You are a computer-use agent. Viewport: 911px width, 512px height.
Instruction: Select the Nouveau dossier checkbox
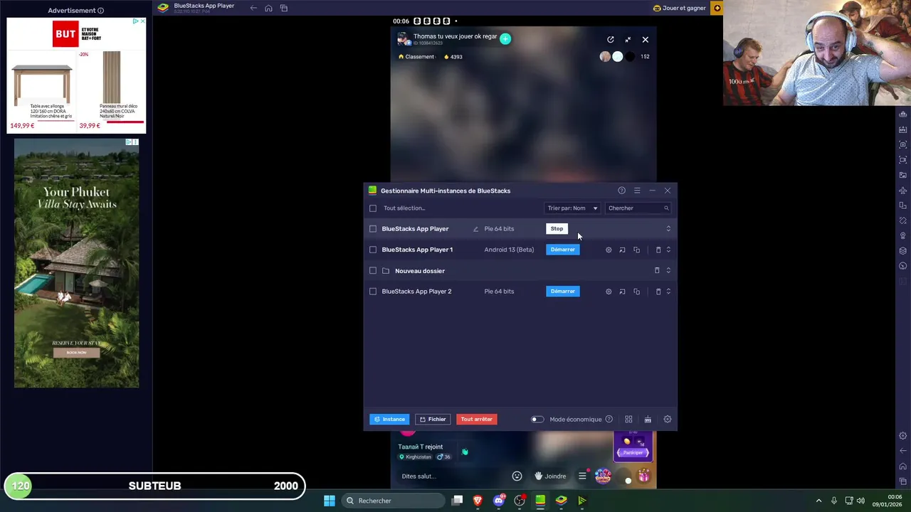373,271
